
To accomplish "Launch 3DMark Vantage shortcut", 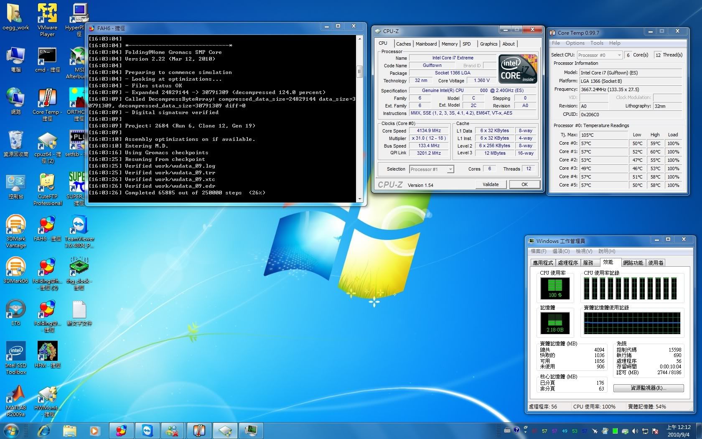I will click(x=16, y=231).
